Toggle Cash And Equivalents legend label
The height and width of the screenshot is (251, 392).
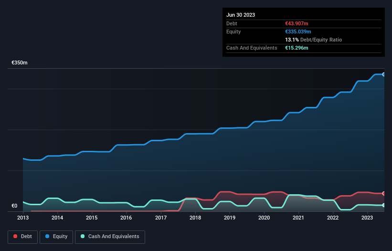point(114,237)
